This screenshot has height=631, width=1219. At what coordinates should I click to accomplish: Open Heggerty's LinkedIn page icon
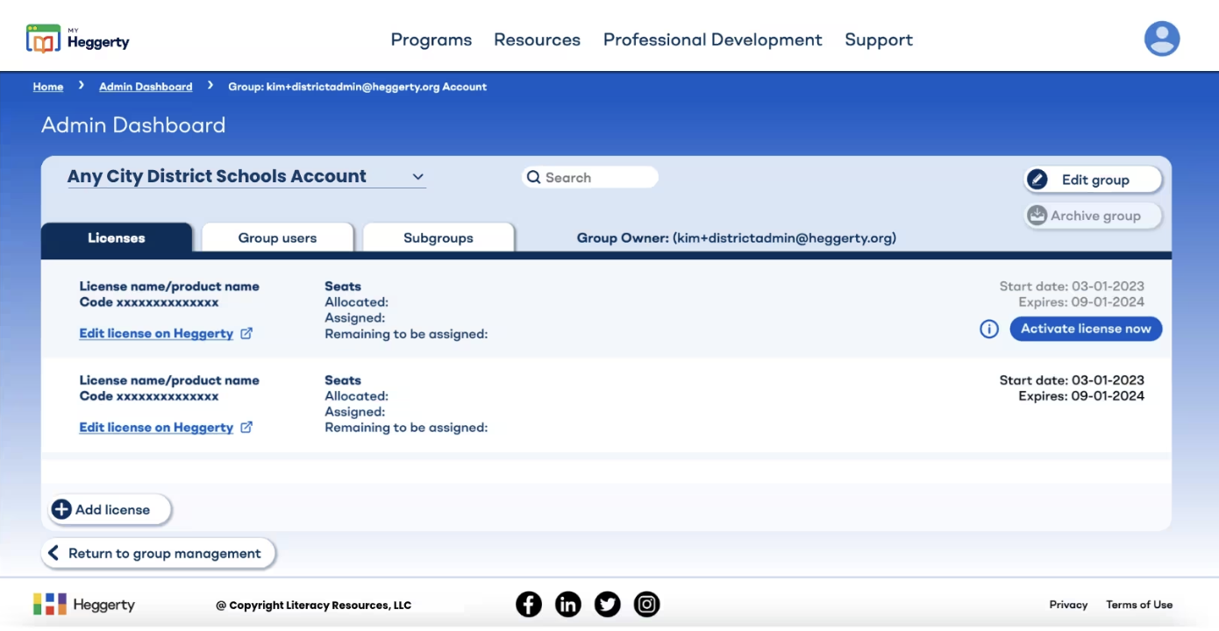(567, 604)
